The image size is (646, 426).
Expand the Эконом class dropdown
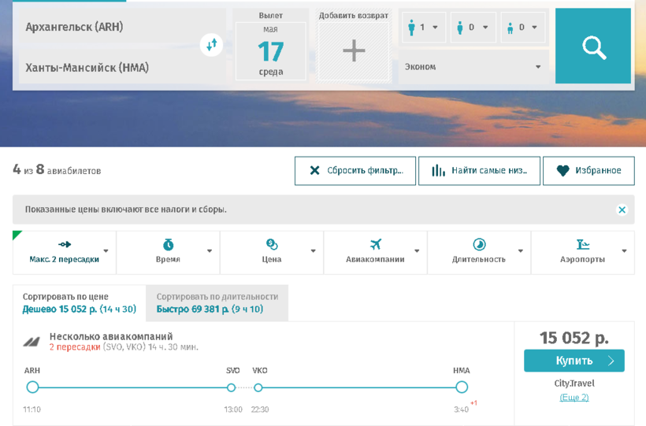(473, 67)
